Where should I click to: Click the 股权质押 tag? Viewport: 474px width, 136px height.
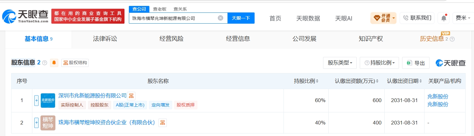coord(185,105)
